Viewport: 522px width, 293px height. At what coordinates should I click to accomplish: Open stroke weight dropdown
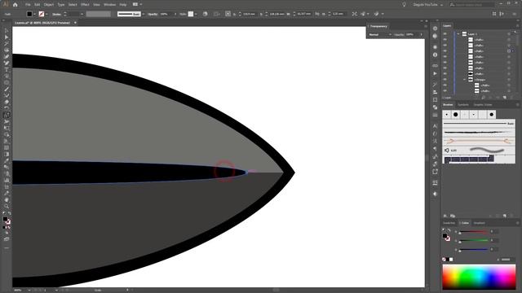point(82,14)
